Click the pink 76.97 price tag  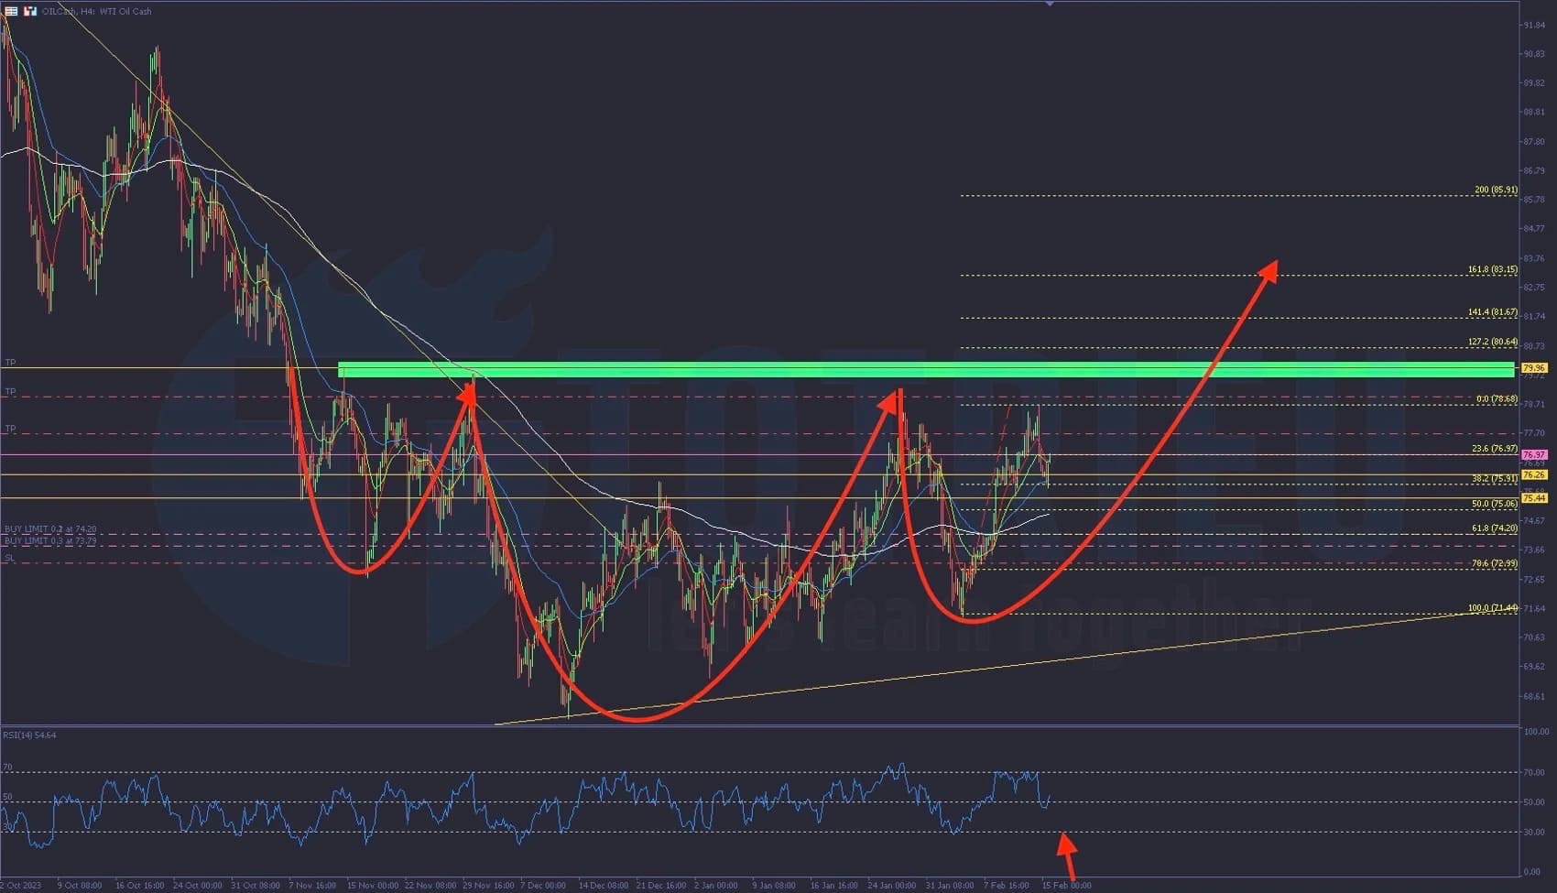point(1533,454)
